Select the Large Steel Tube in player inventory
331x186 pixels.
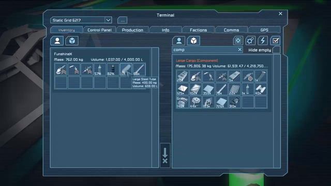(x=126, y=69)
